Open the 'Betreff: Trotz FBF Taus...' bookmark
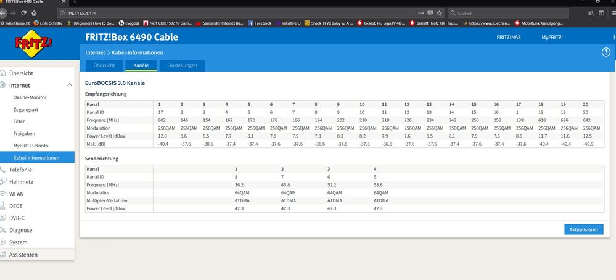 433,23
